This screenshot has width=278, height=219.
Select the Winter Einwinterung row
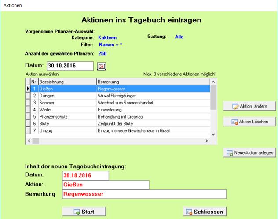point(66,110)
